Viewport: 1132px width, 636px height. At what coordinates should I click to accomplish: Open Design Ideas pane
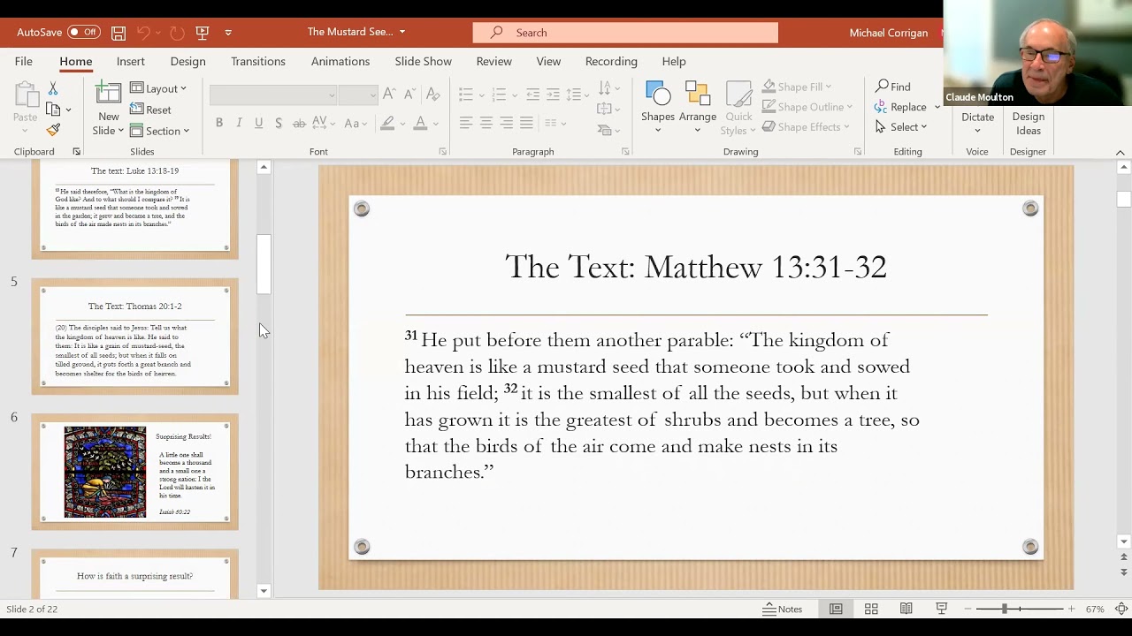click(1028, 123)
